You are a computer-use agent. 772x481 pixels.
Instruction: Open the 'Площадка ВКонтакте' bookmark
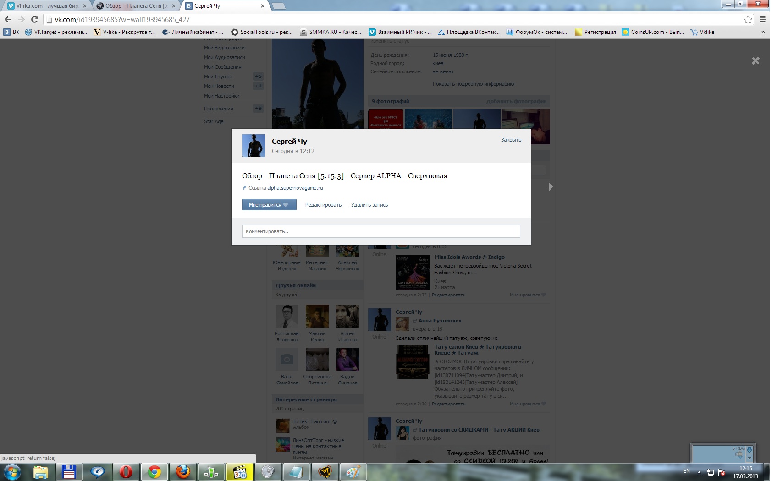click(x=469, y=32)
